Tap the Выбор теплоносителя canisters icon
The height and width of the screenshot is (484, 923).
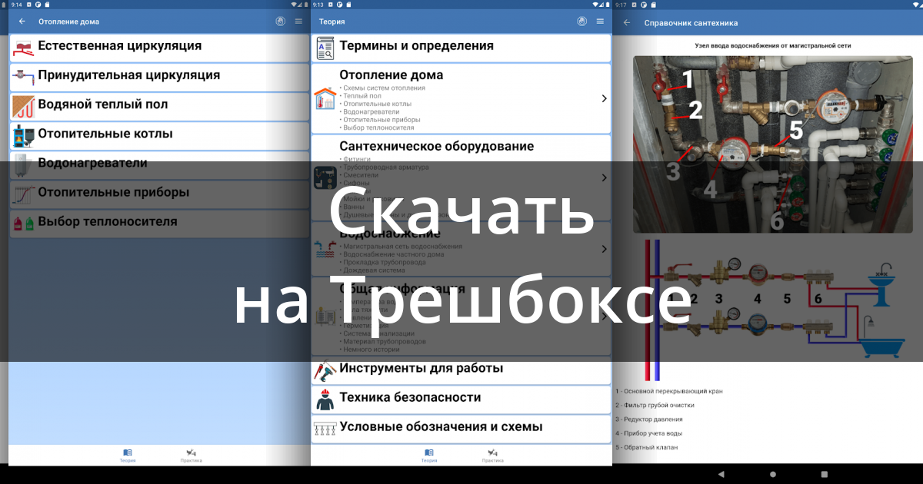23,223
